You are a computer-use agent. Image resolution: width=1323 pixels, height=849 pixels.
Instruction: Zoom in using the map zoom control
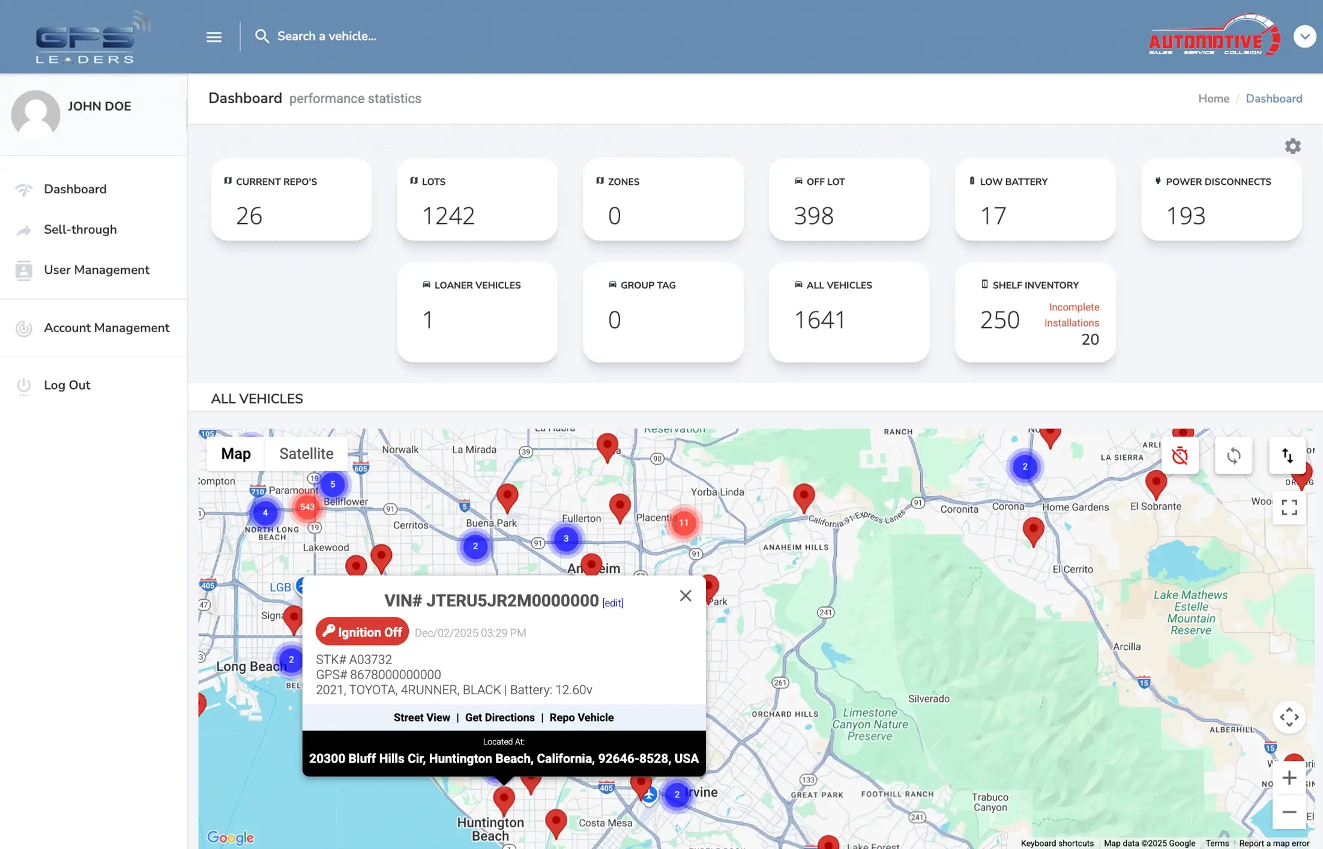point(1289,778)
